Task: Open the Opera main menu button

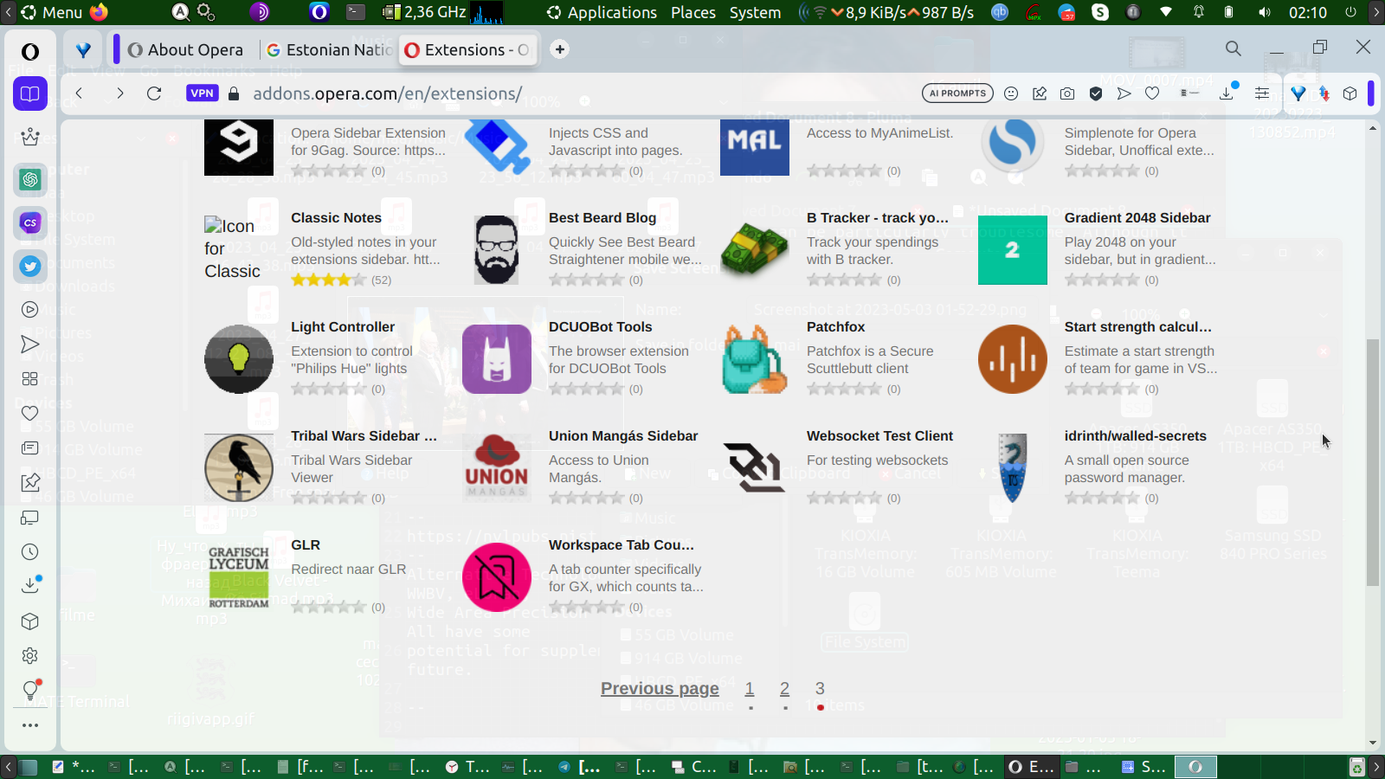Action: pyautogui.click(x=30, y=51)
